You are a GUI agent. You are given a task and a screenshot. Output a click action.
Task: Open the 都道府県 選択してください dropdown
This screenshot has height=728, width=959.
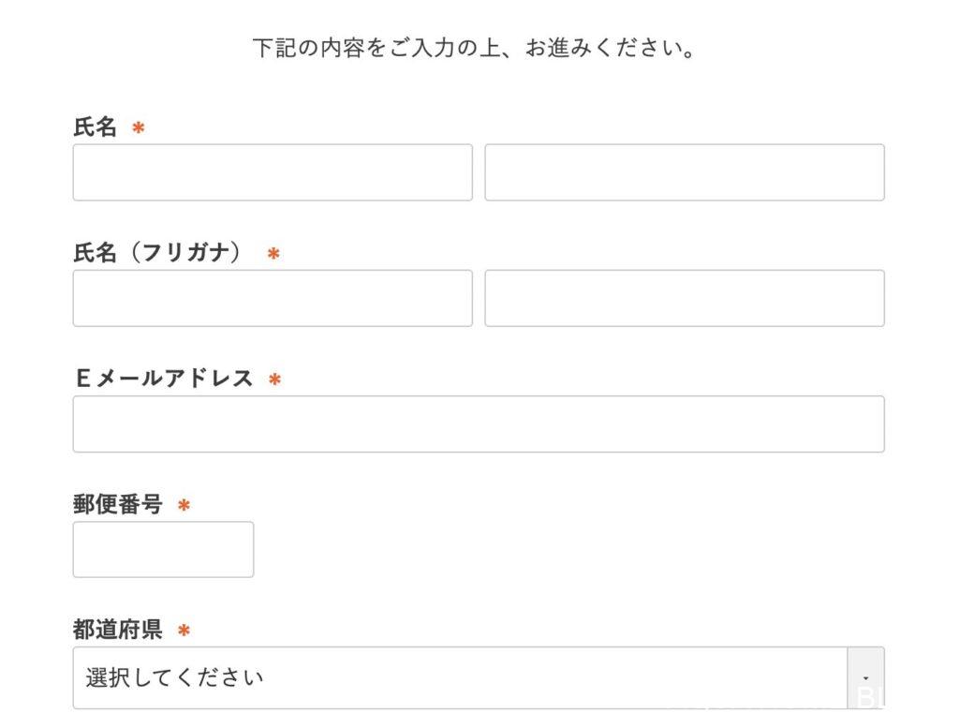click(460, 677)
